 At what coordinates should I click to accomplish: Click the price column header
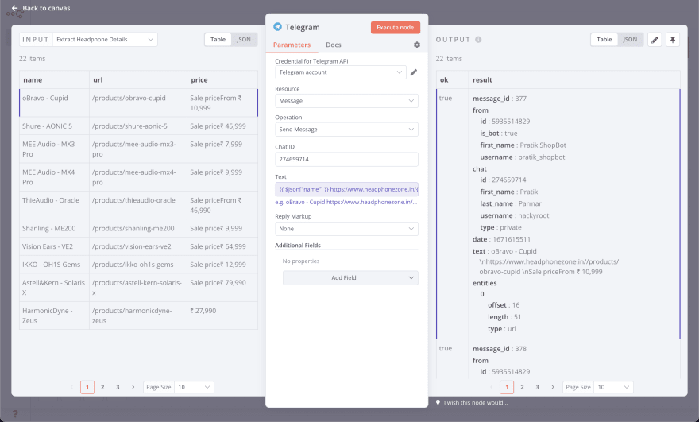222,79
